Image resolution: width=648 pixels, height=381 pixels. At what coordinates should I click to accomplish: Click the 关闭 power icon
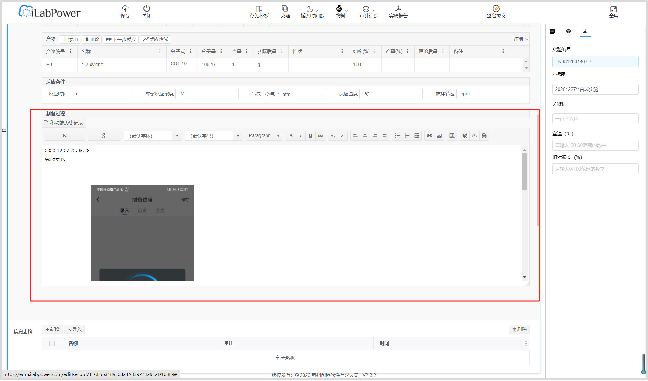point(146,11)
